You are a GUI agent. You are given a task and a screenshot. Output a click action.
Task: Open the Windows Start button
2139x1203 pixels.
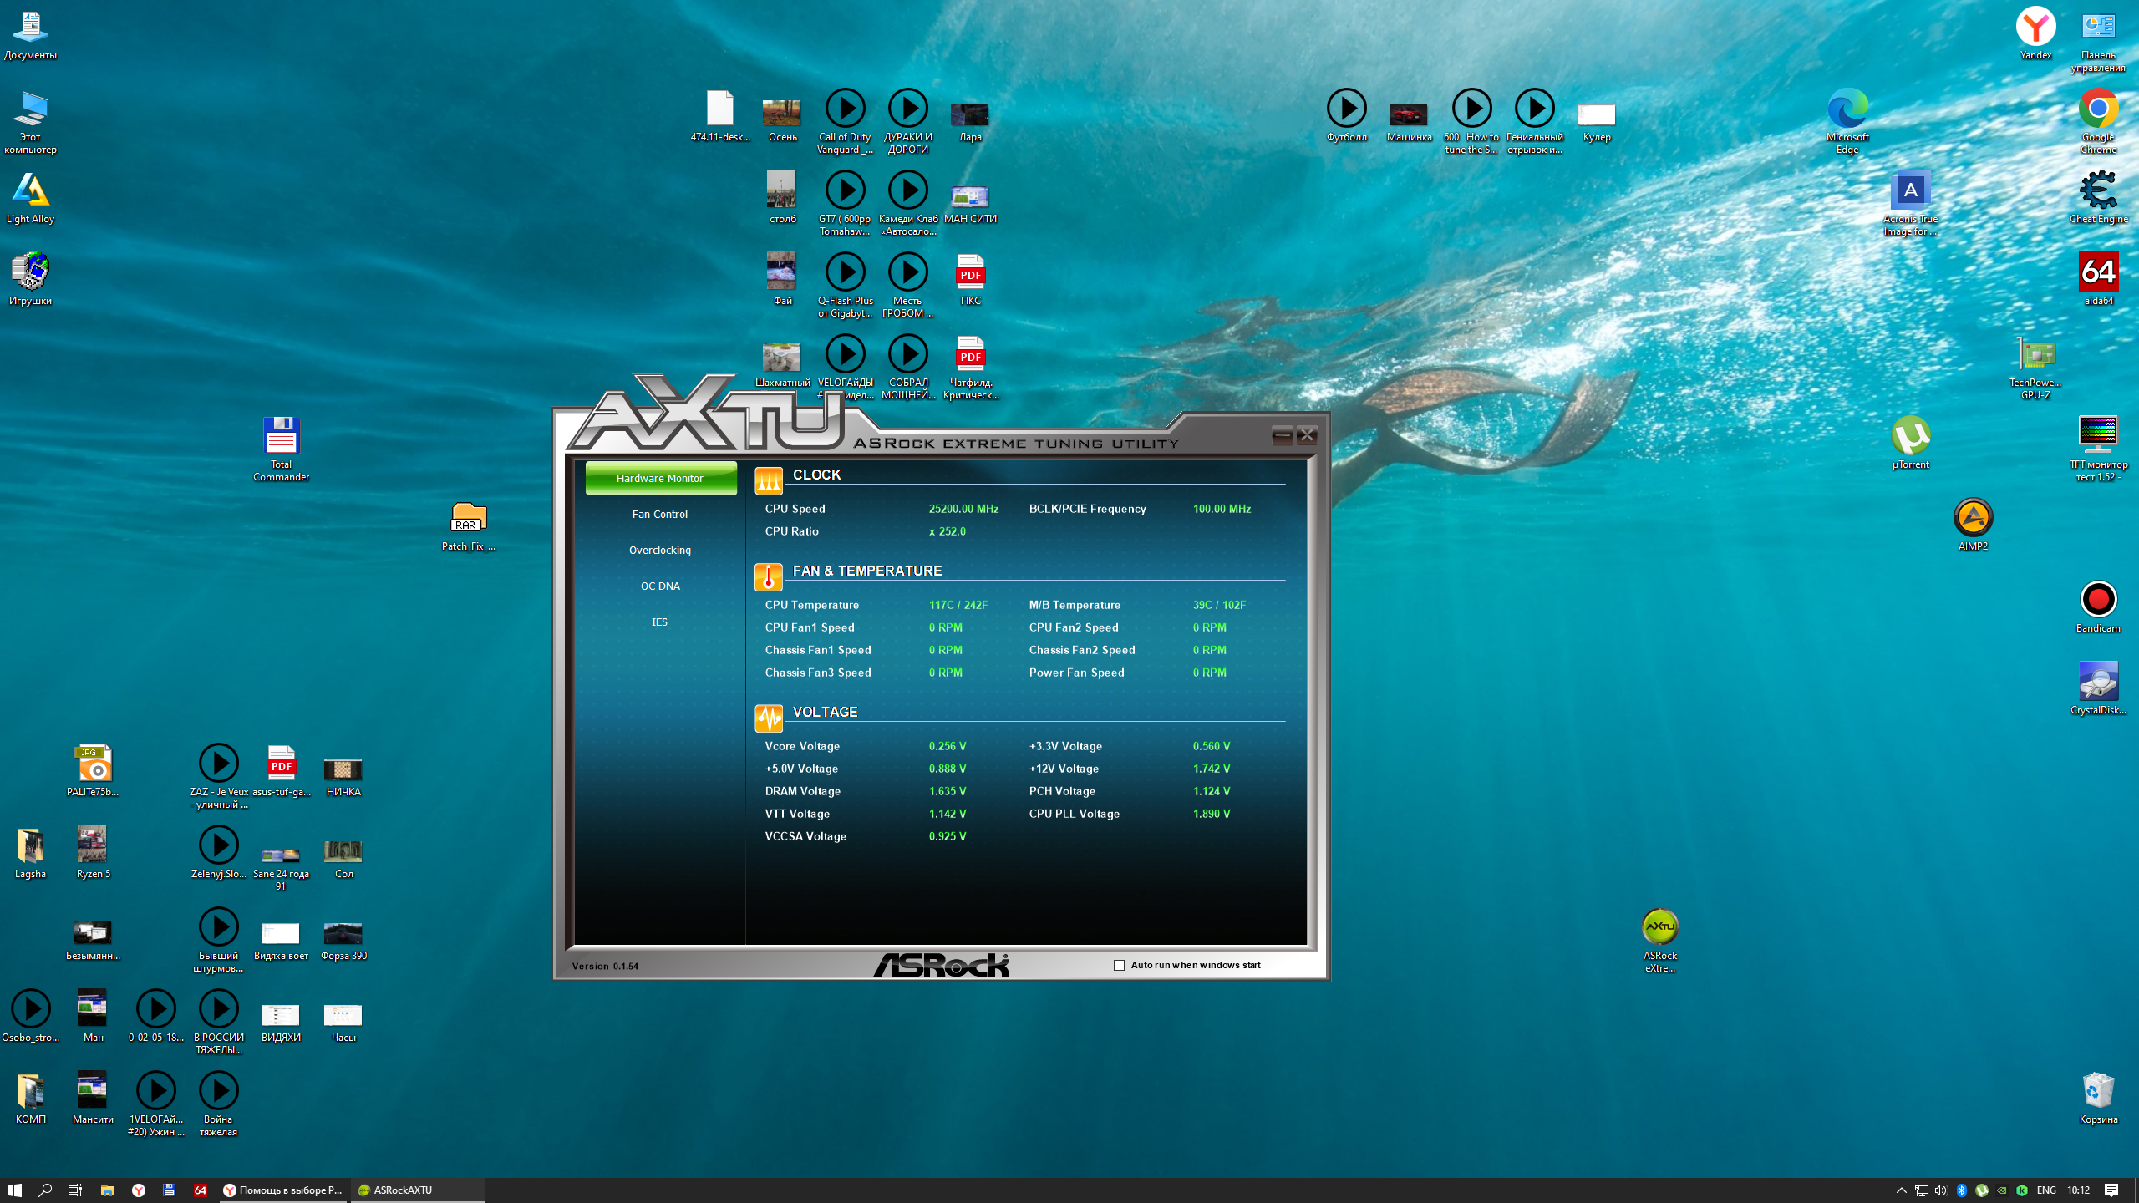[14, 1190]
